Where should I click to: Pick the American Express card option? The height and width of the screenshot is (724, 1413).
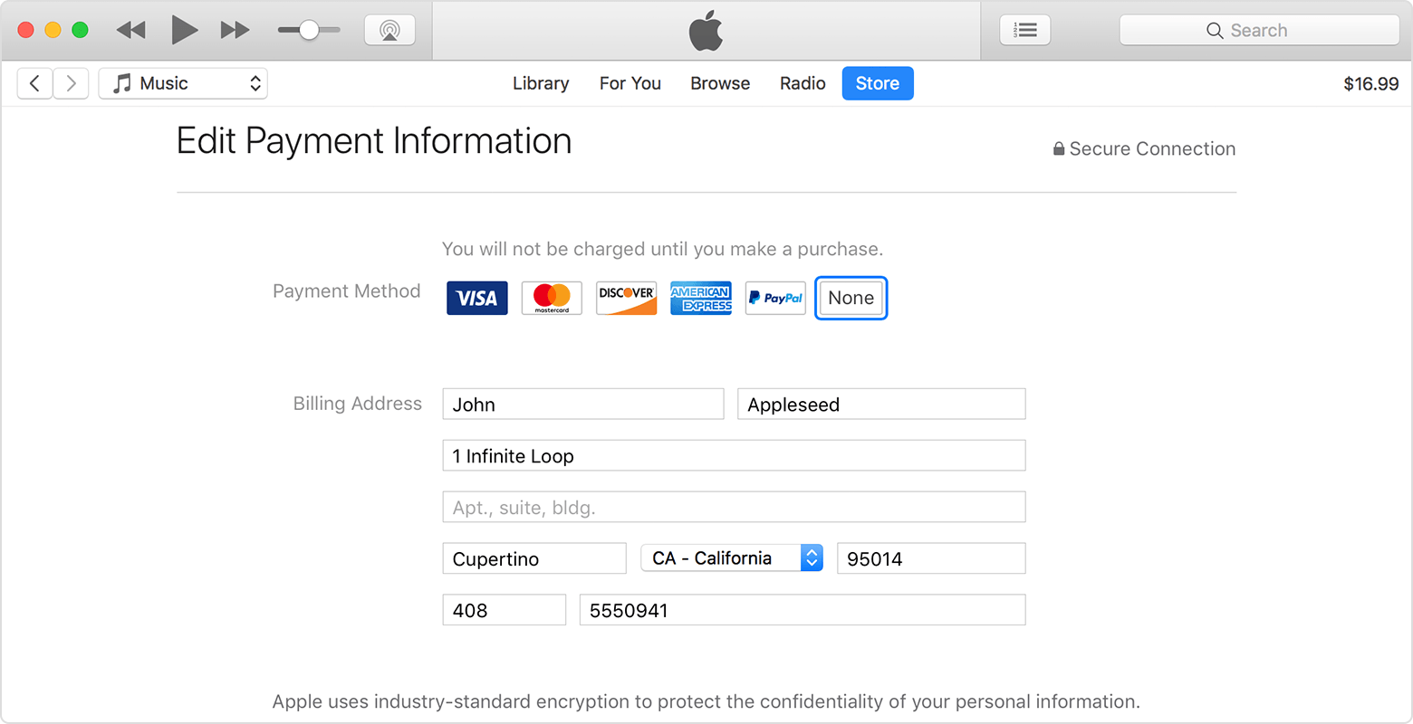[701, 298]
